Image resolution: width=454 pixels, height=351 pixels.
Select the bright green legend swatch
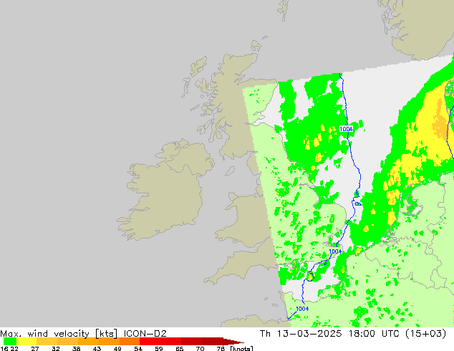pyautogui.click(x=10, y=342)
